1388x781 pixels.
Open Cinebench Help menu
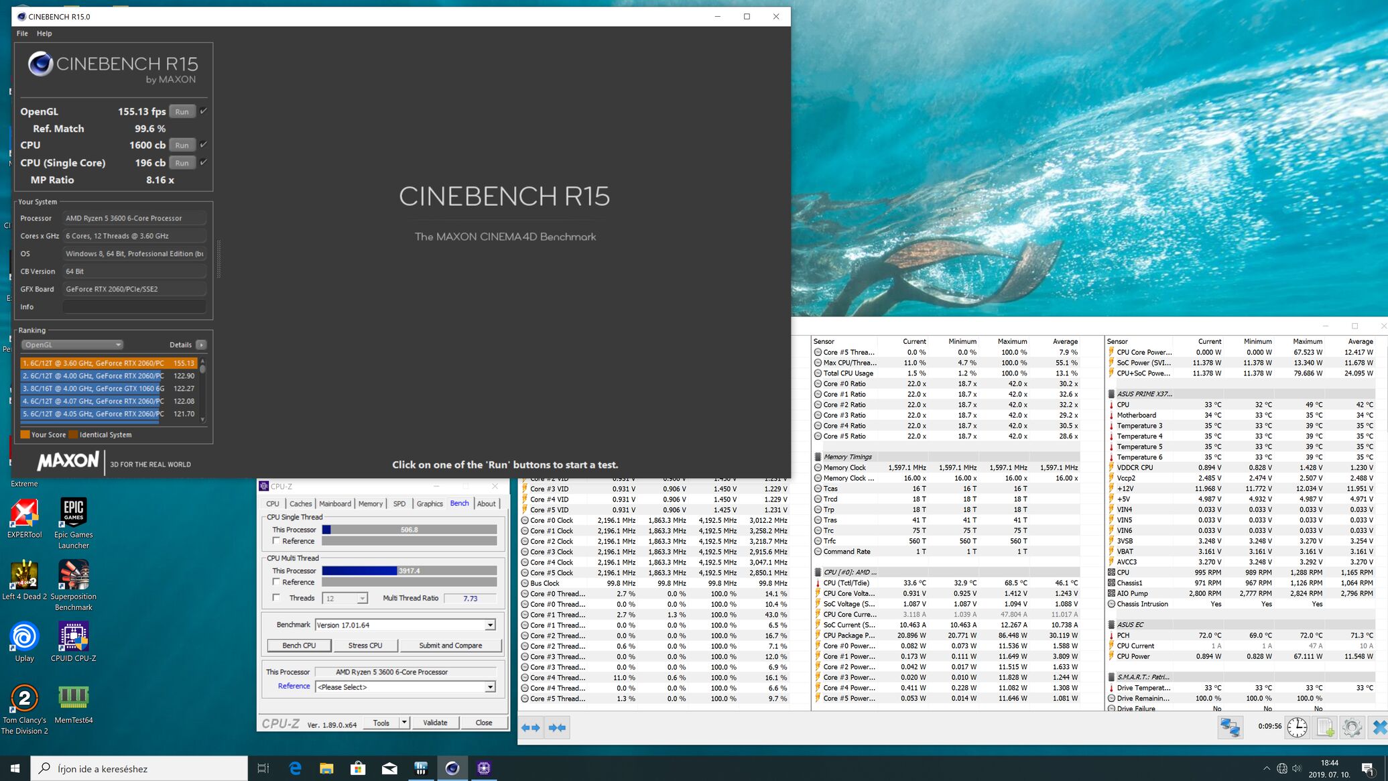[44, 33]
